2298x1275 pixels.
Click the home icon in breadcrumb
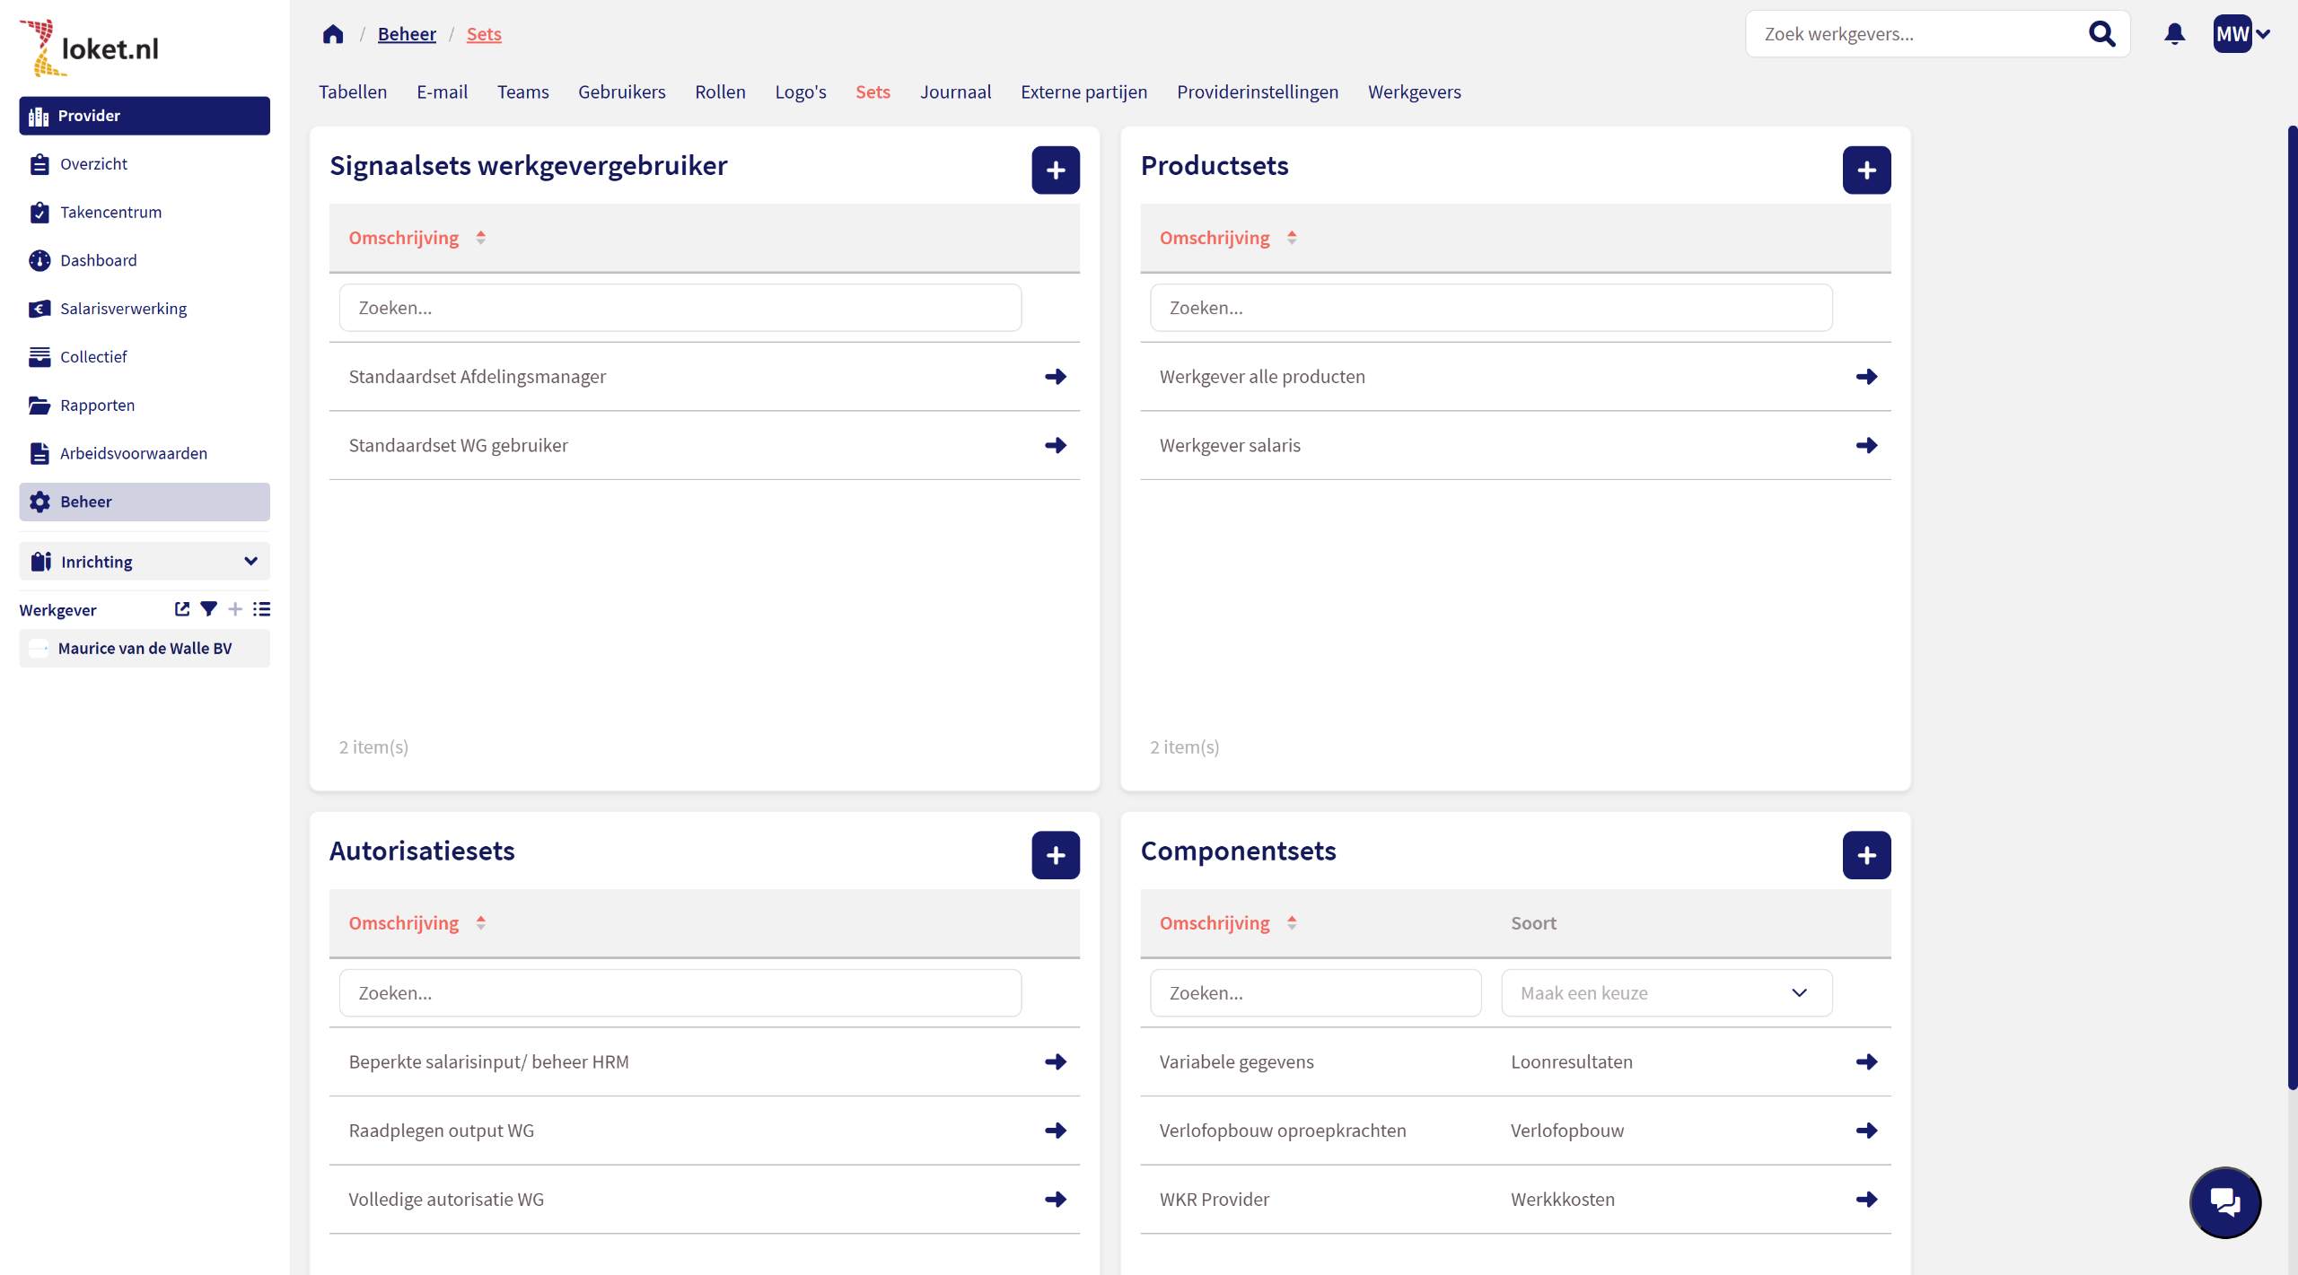point(333,34)
